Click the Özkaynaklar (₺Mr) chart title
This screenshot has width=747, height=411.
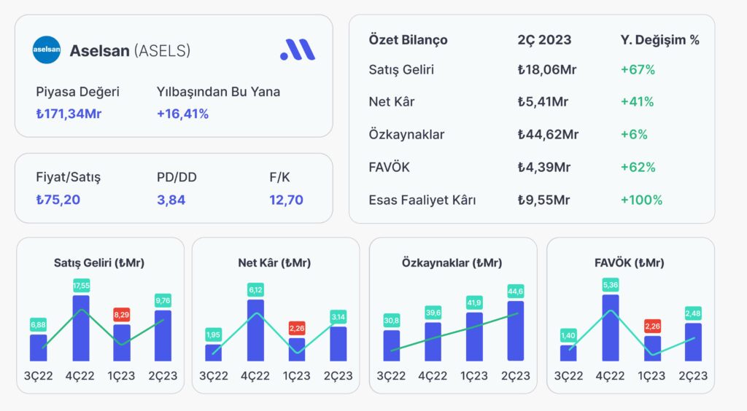452,263
